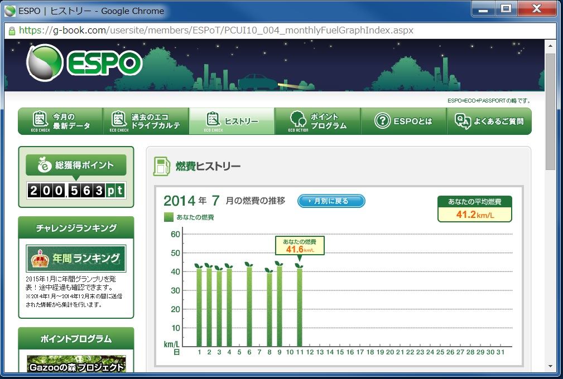Image resolution: width=563 pixels, height=379 pixels.
Task: Click the day 11 fuel bar
Action: [x=300, y=307]
